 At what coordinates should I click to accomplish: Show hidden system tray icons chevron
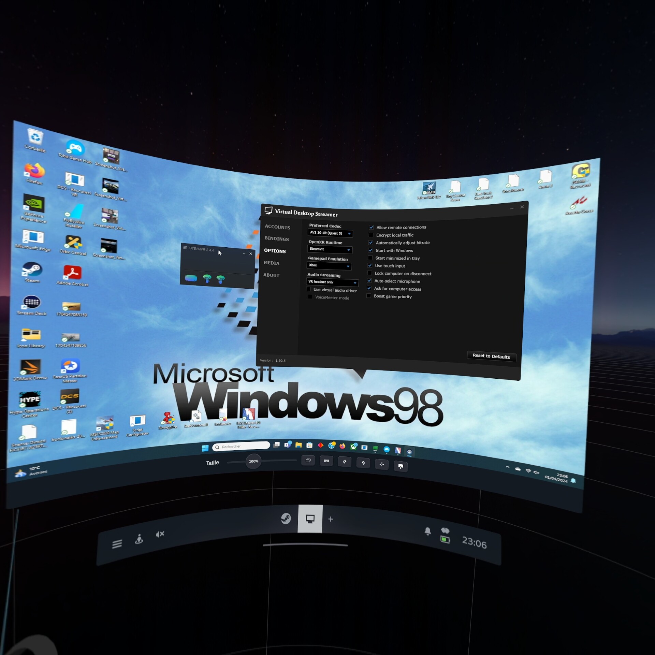click(507, 467)
